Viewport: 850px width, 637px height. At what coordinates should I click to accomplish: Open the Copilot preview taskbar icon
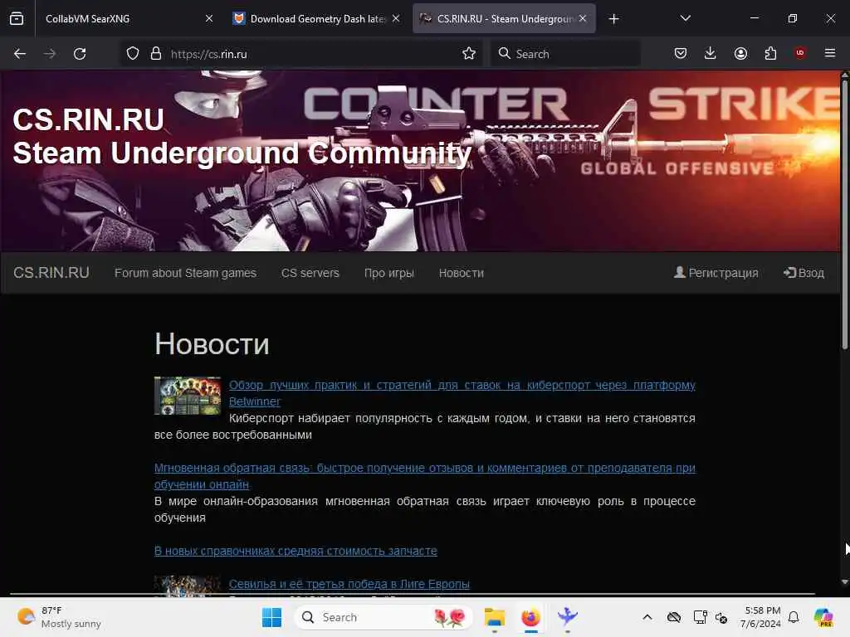tap(824, 617)
